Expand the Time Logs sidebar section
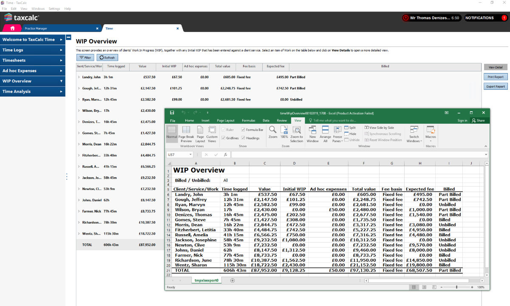This screenshot has height=306, width=510. pyautogui.click(x=33, y=50)
